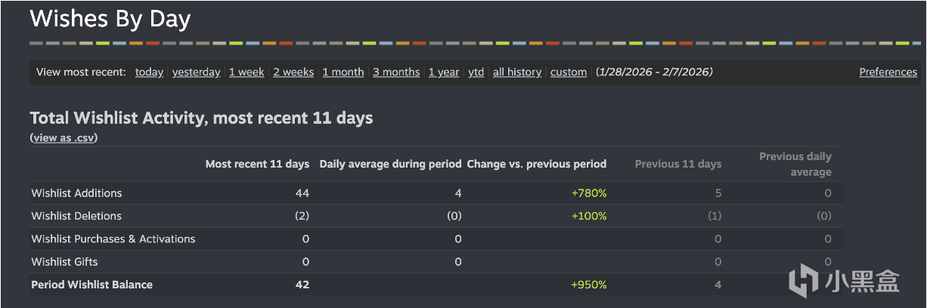927x308 pixels.
Task: Select the 1 month range
Action: (343, 72)
